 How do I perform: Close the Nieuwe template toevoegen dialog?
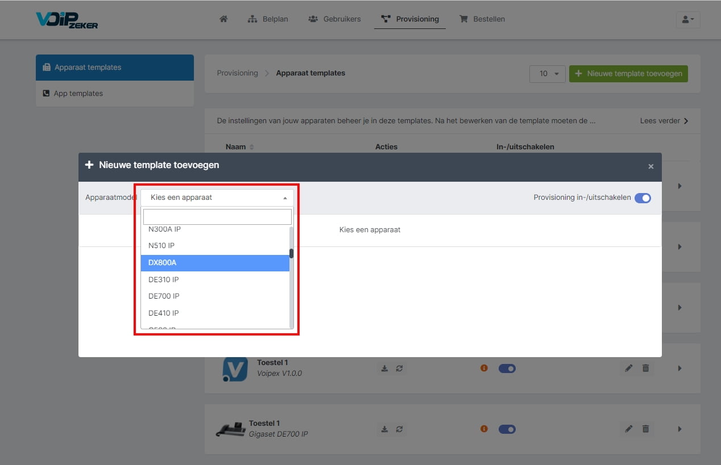coord(651,166)
